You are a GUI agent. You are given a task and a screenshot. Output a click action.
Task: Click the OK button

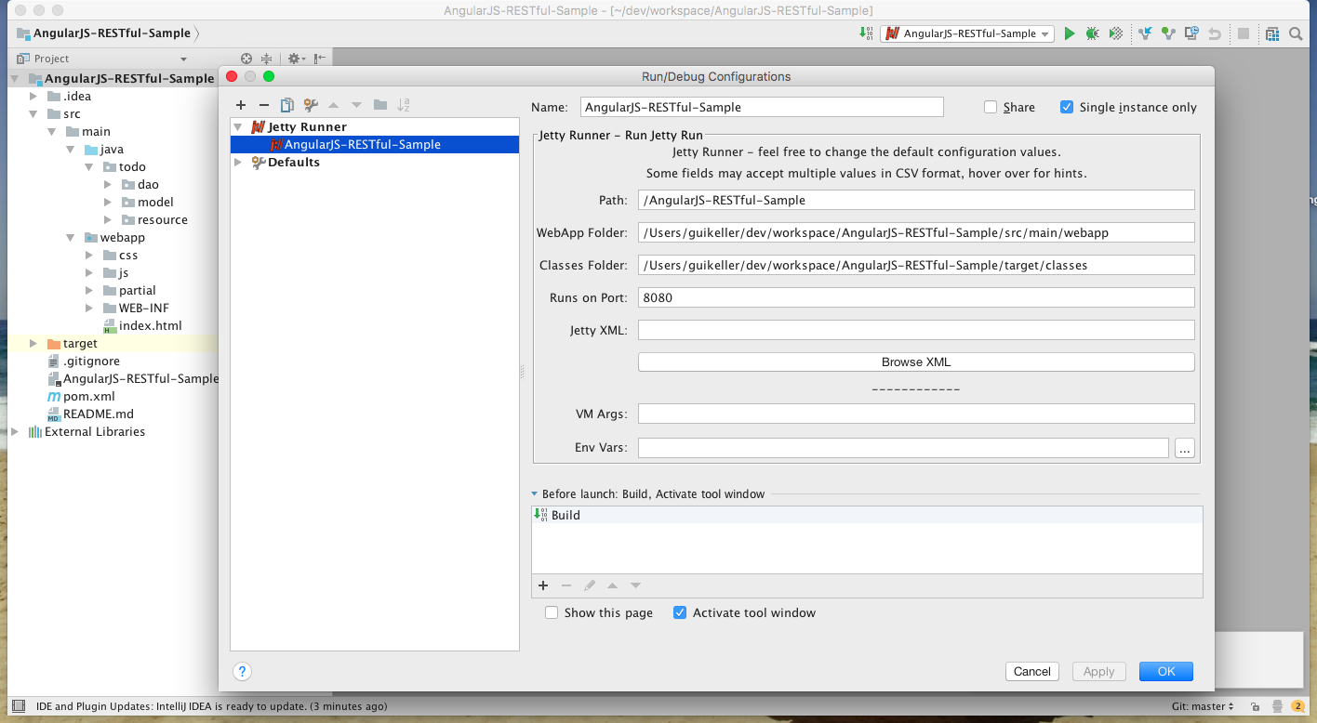[1166, 671]
